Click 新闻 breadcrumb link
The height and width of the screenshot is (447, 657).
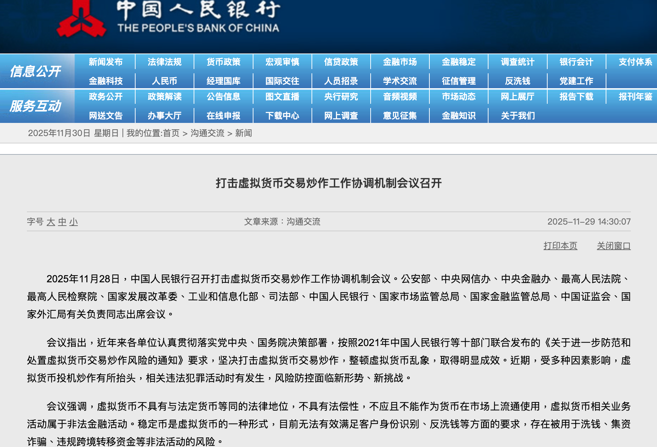(244, 133)
